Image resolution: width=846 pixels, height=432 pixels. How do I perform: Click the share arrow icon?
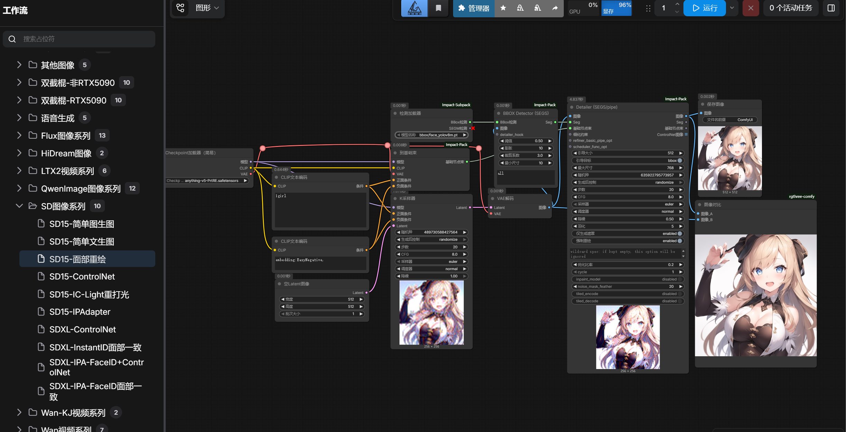tap(555, 8)
